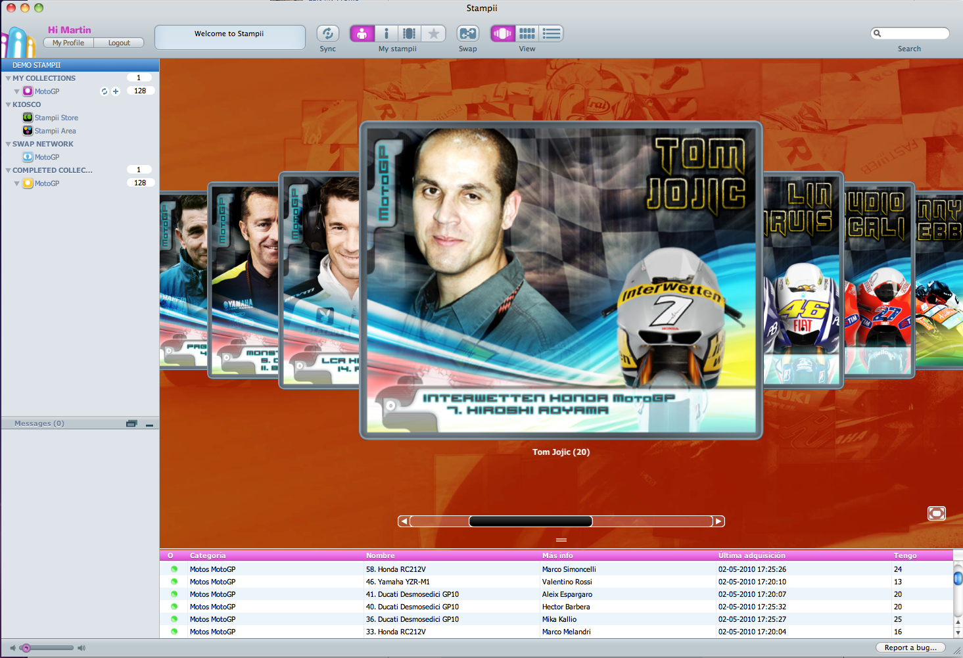The width and height of the screenshot is (963, 658).
Task: Collapse the MY COLLECTIONS section
Action: click(x=8, y=78)
